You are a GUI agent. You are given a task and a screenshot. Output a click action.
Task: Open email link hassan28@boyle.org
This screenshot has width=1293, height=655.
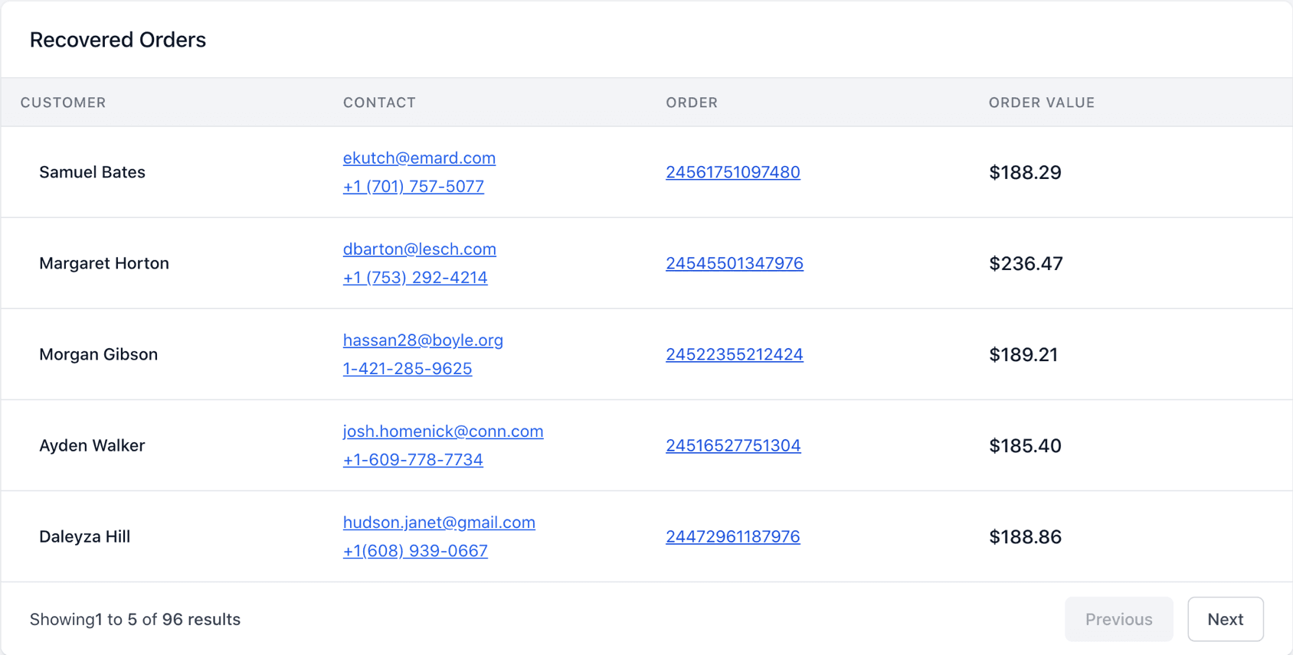(x=423, y=340)
